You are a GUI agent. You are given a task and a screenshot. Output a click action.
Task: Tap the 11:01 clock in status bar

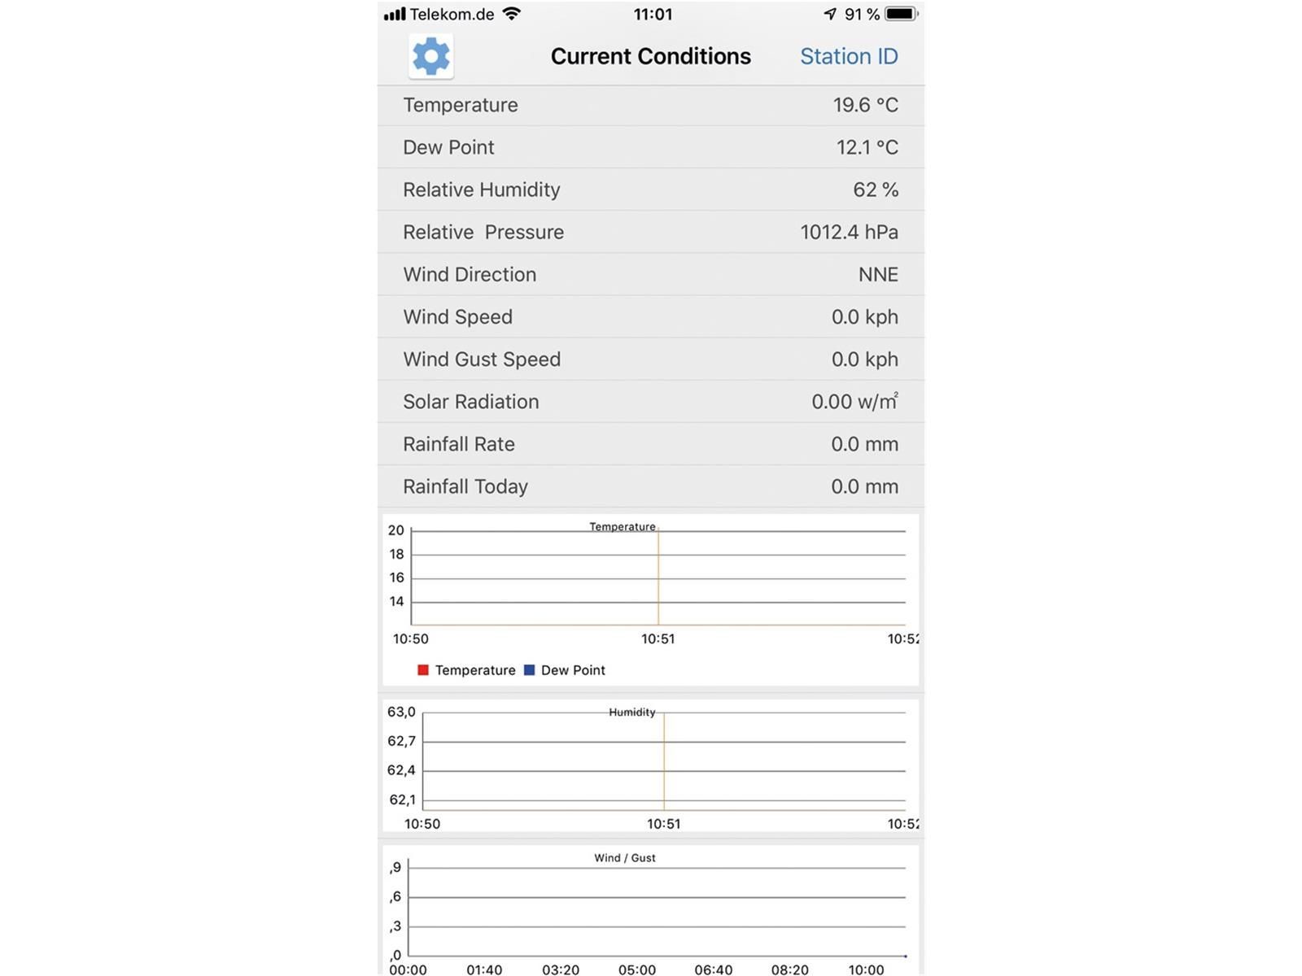pyautogui.click(x=653, y=14)
